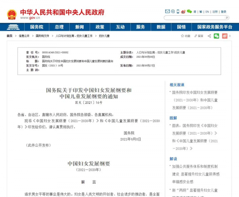Click the document title 国务院关于印发中国妇女发展纲要和

[x=89, y=90]
